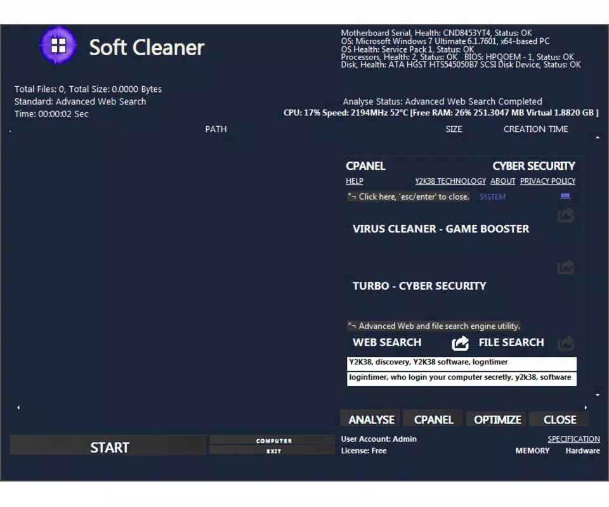Image resolution: width=609 pixels, height=507 pixels.
Task: Click the 'Y2K38, discovery' search input field
Action: [x=461, y=364]
